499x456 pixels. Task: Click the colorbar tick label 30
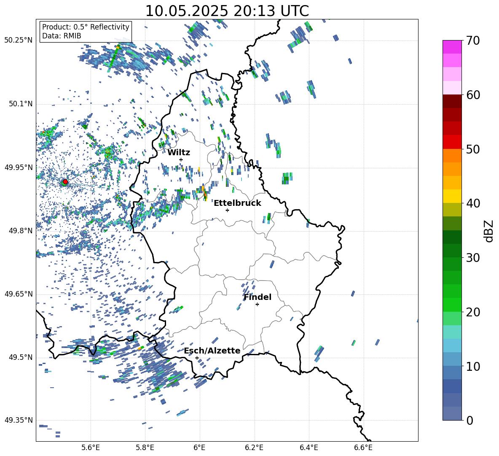[473, 258]
